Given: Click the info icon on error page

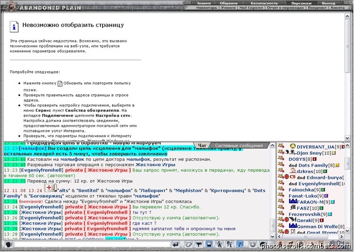Looking at the screenshot, I should pyautogui.click(x=14, y=27).
